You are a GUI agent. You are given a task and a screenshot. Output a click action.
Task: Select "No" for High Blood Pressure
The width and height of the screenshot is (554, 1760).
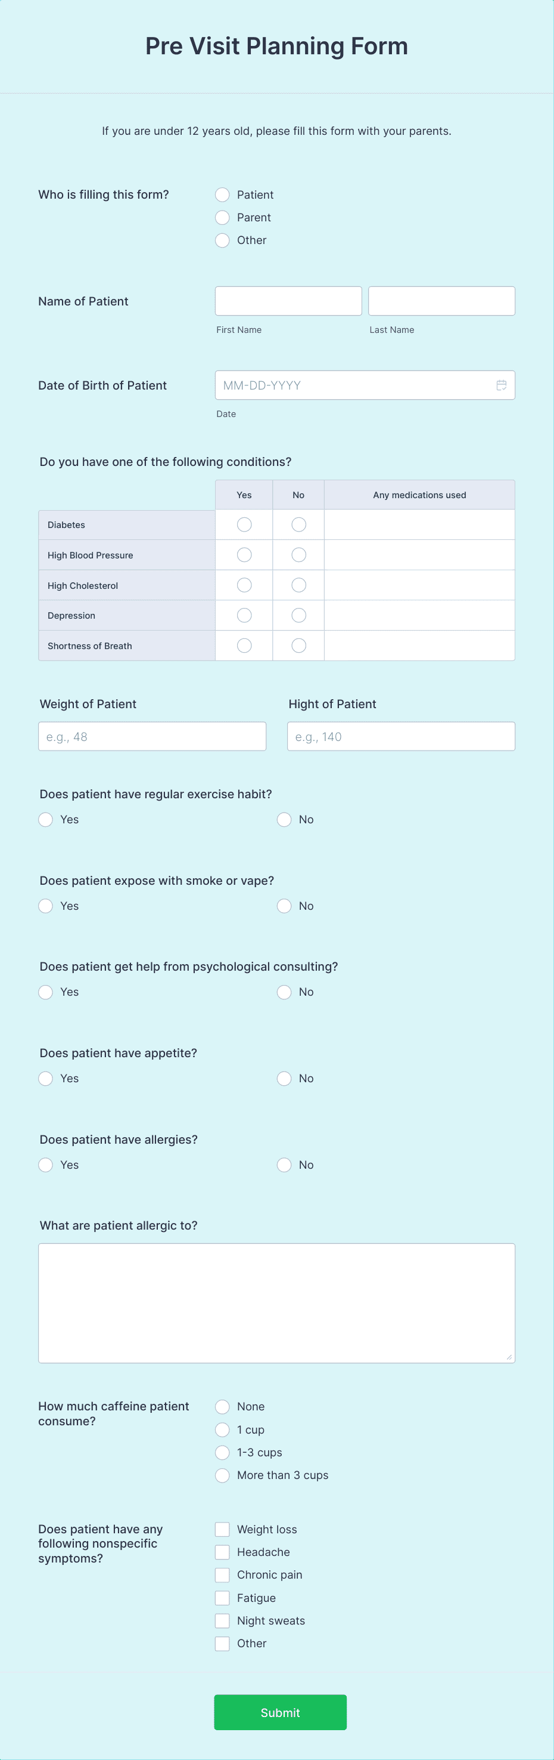(298, 554)
